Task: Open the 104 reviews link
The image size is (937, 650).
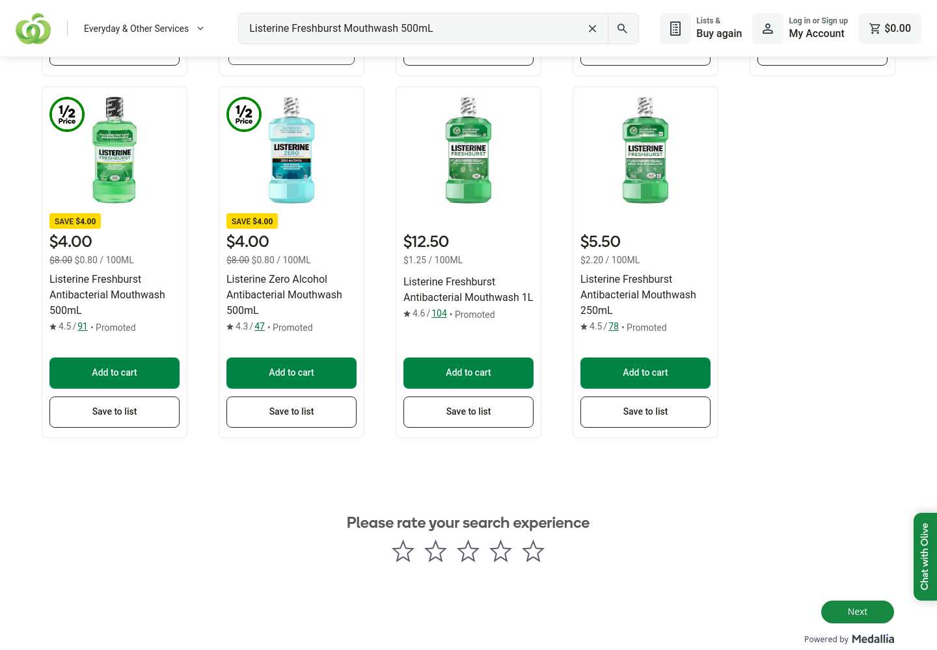Action: tap(439, 313)
